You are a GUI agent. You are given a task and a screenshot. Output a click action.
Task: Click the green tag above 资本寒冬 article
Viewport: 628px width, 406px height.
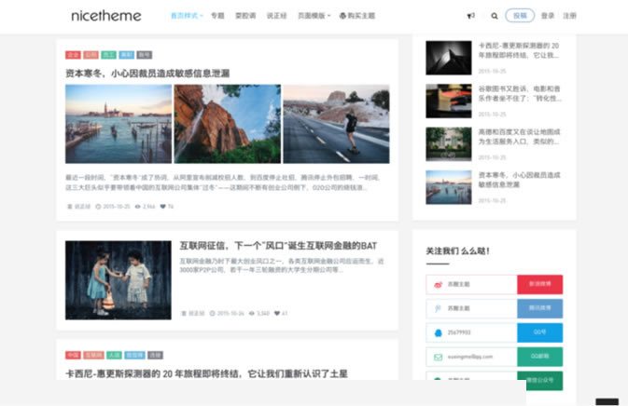click(x=108, y=55)
